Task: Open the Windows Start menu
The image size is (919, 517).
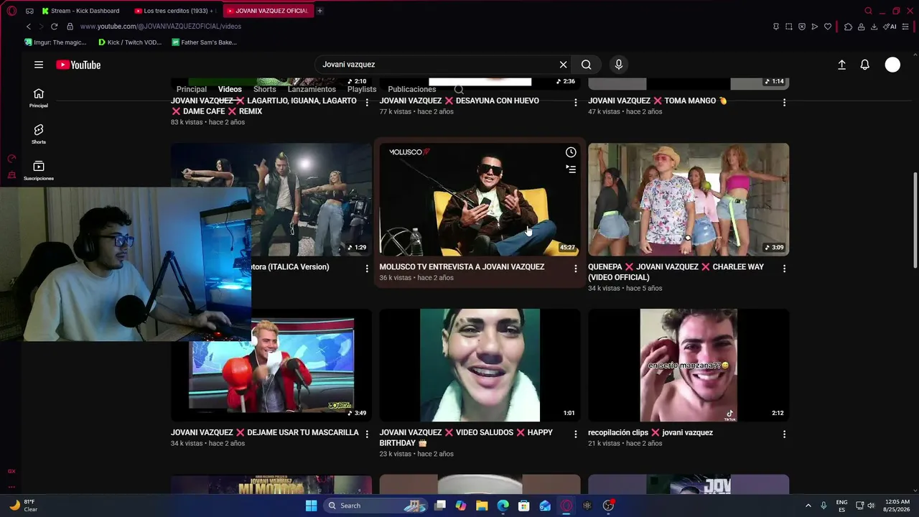Action: [311, 506]
